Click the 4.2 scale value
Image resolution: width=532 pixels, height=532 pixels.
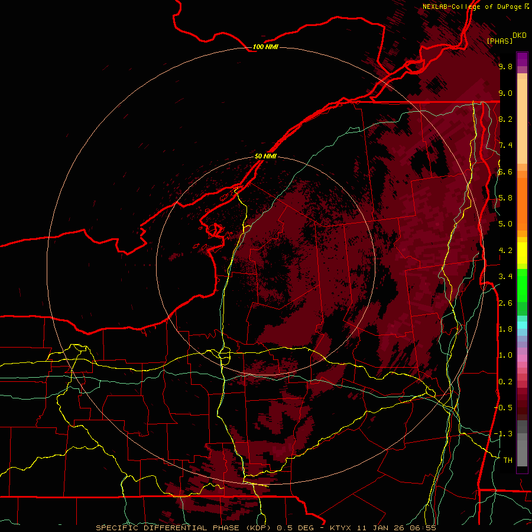coord(505,250)
